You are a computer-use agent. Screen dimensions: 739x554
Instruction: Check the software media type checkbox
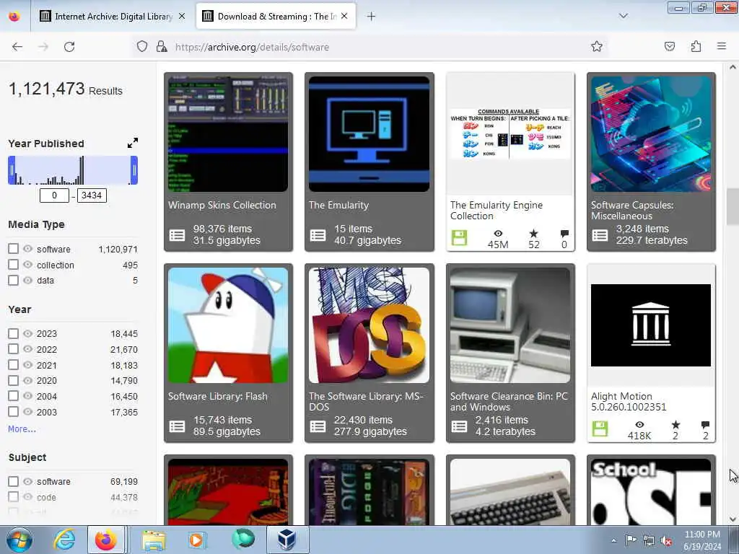pyautogui.click(x=13, y=249)
